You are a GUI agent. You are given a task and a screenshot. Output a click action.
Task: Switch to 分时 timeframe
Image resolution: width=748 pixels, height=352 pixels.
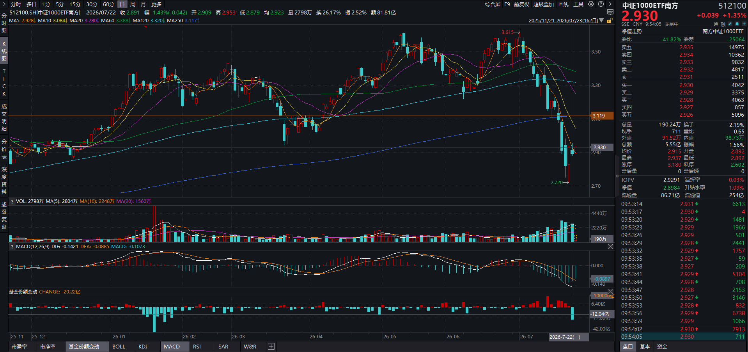tap(16, 4)
